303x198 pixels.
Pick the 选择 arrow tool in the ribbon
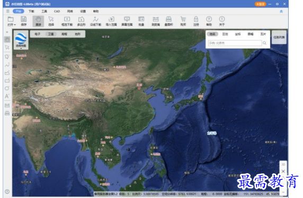[x=51, y=21]
